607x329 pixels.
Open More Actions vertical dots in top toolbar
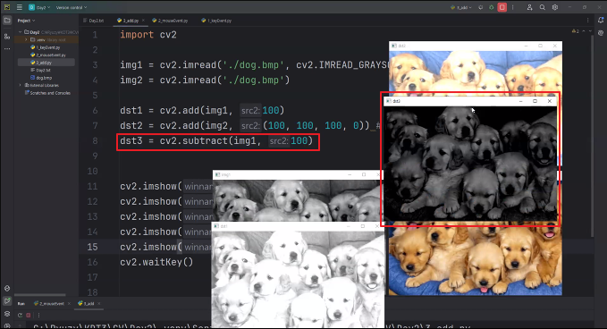(513, 7)
